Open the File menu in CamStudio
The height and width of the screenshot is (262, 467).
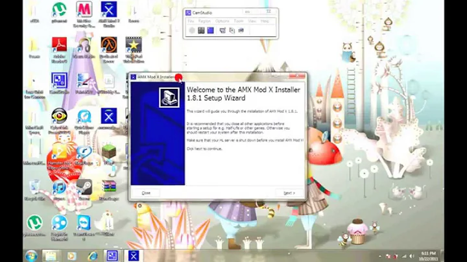coord(191,21)
